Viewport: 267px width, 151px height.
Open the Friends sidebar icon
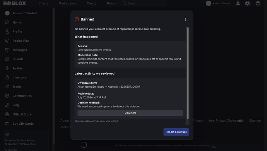tap(7, 59)
